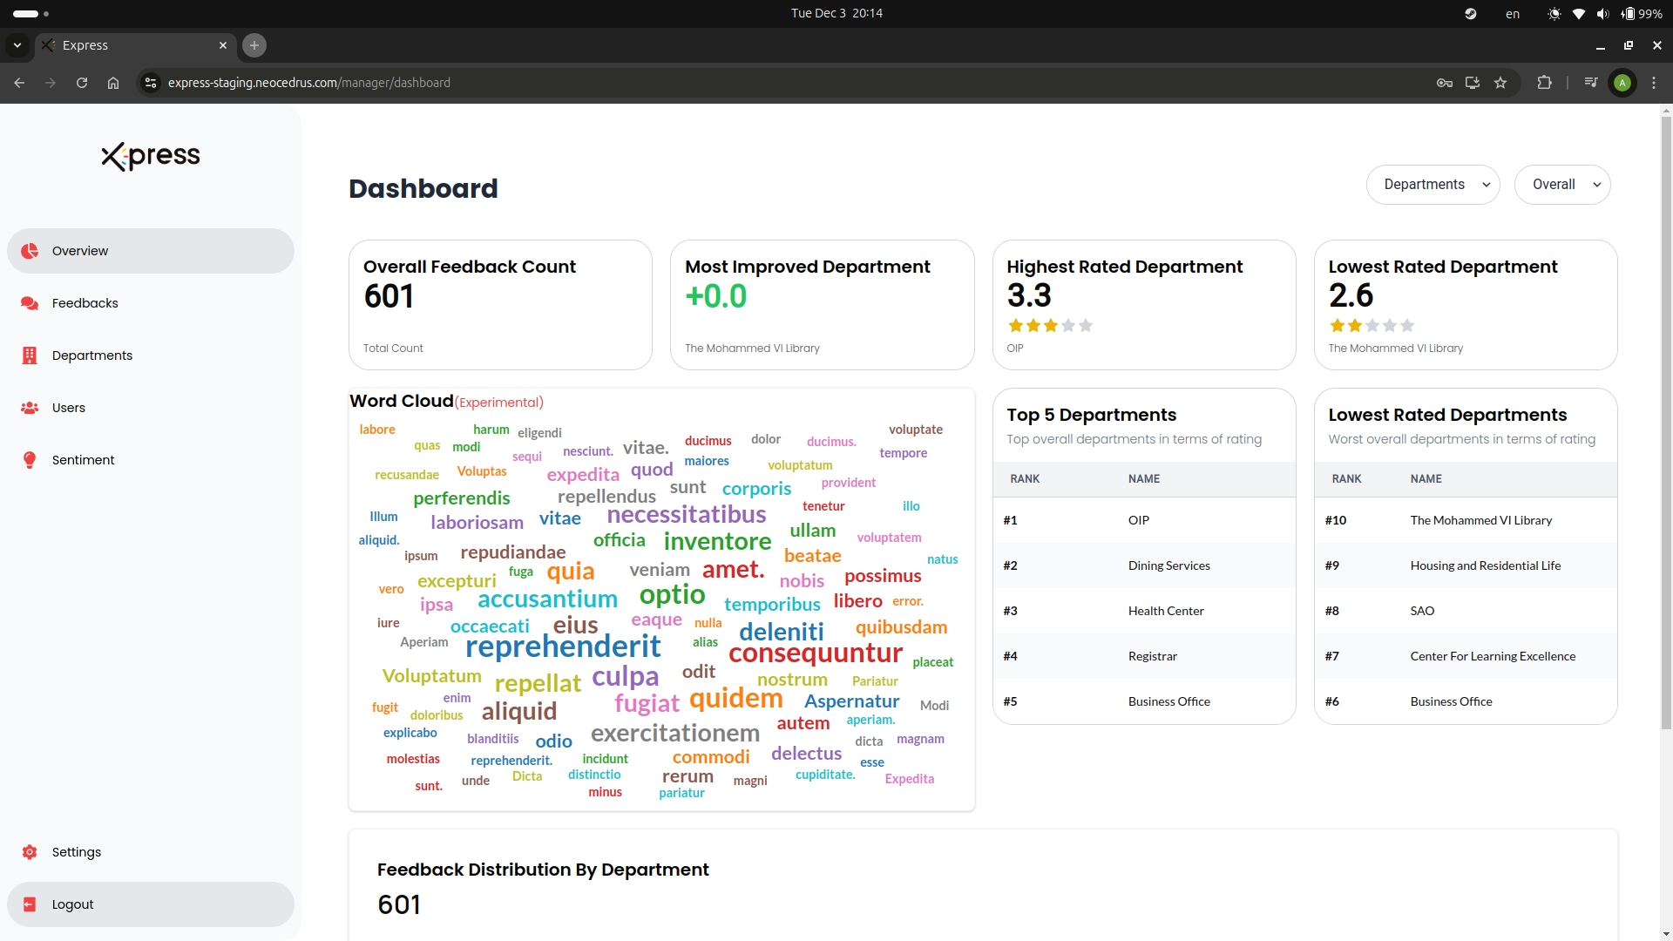Open keyboard language indicator en

point(1513,13)
